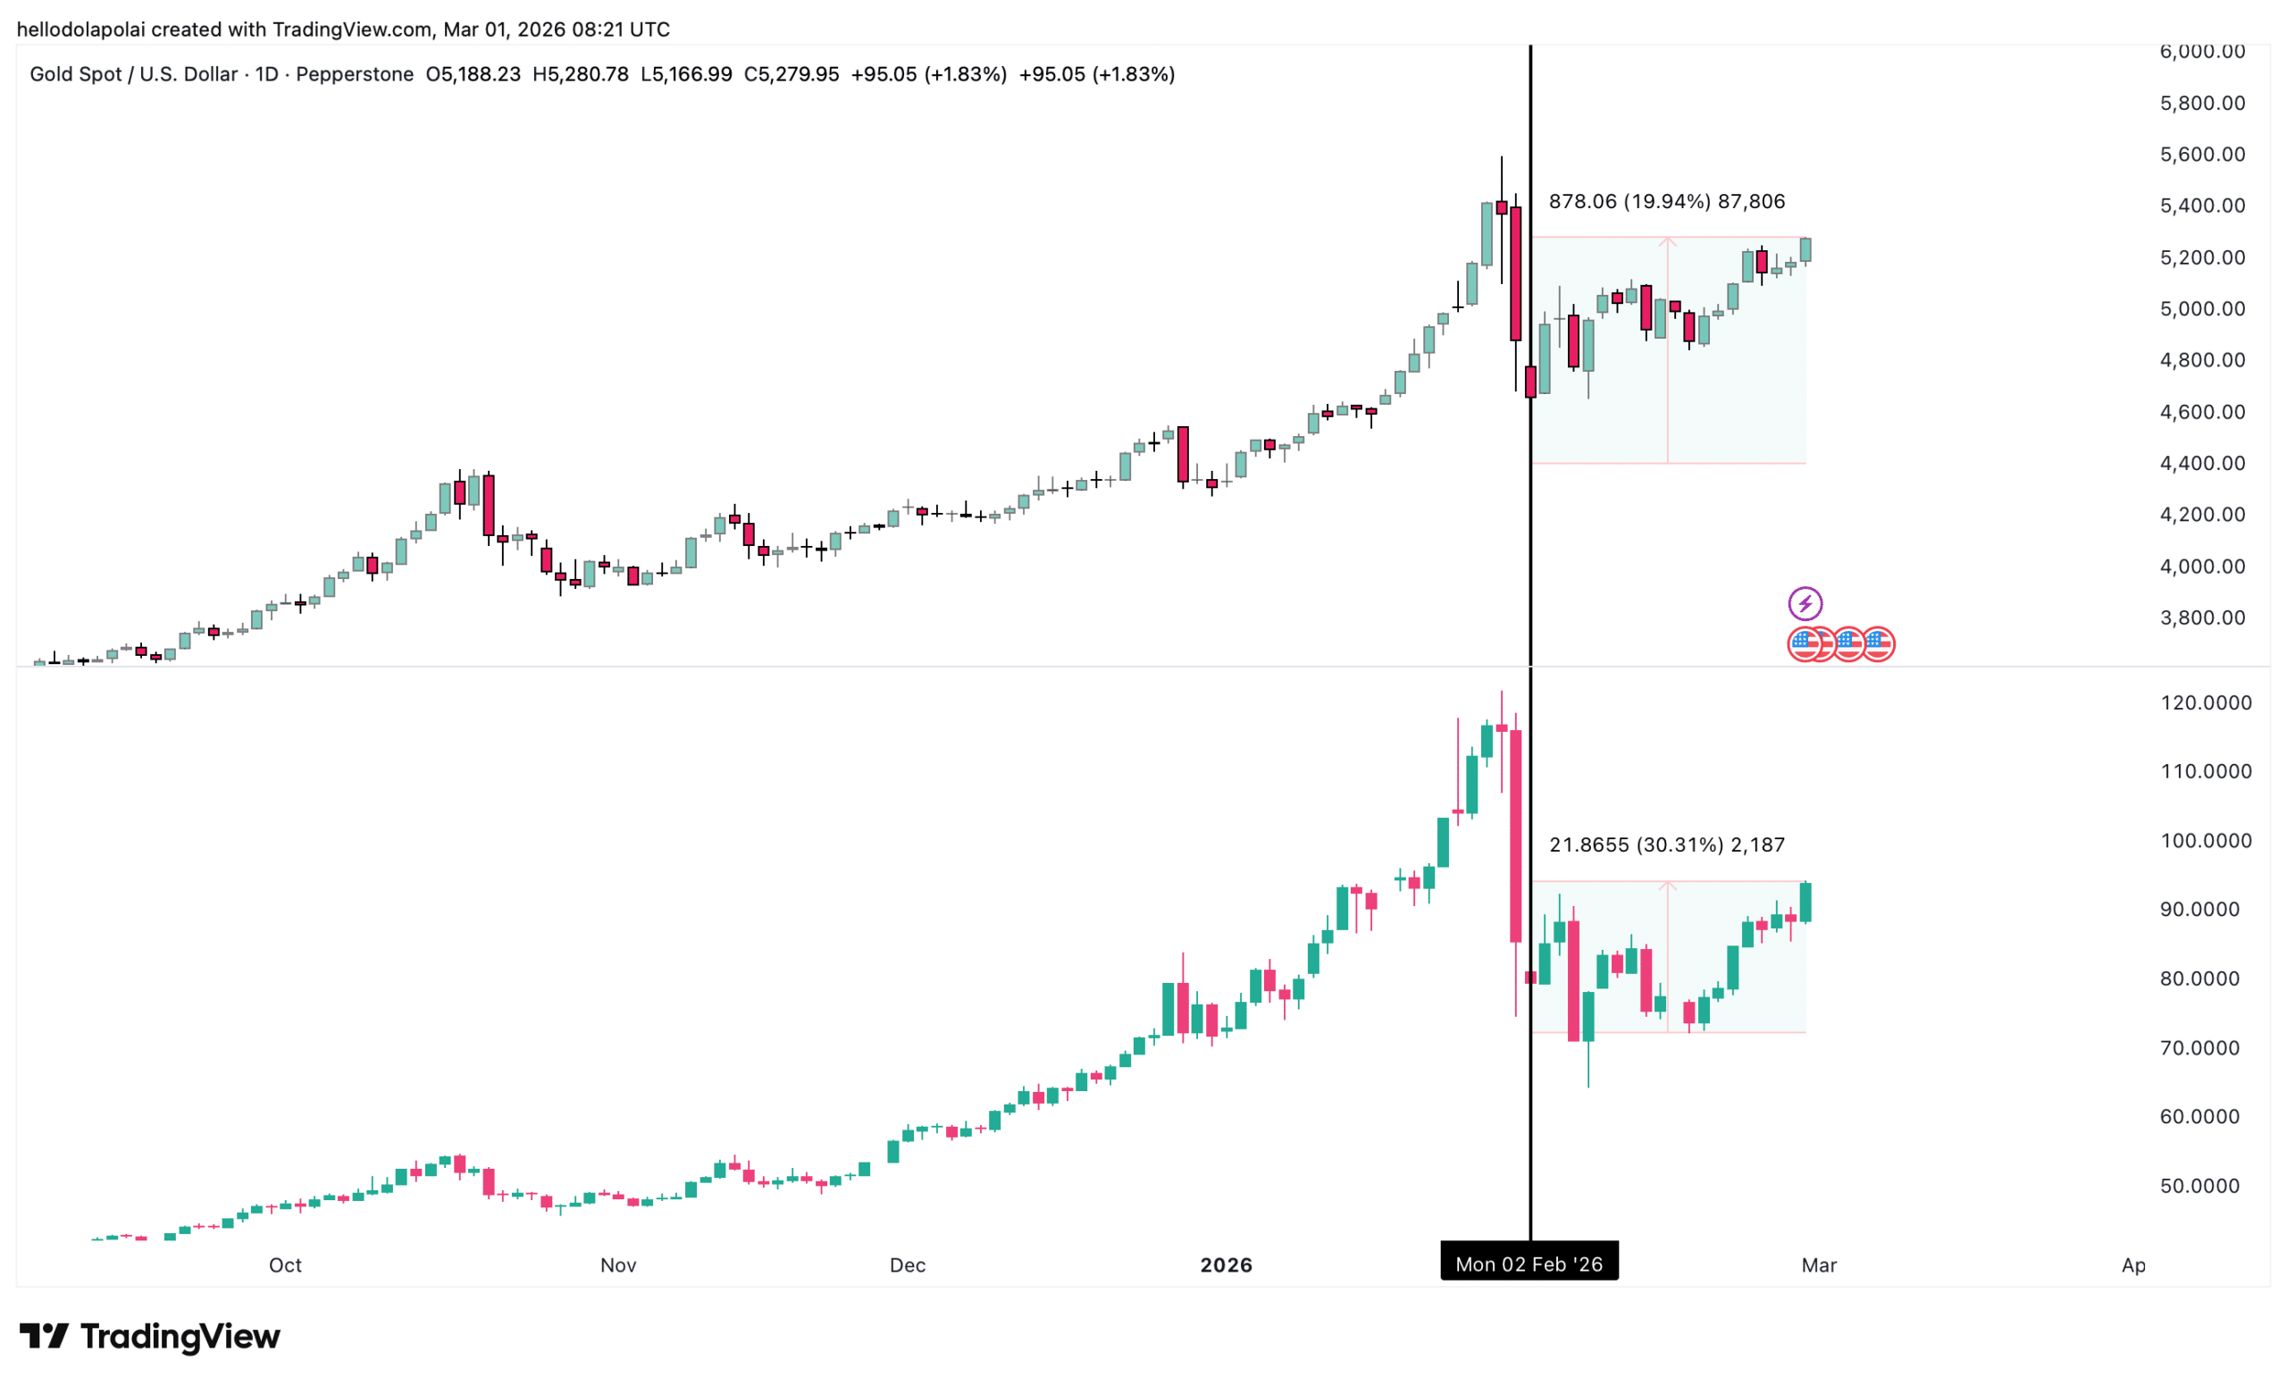Click the Dec label on the time axis
The image size is (2287, 1386).
907,1264
